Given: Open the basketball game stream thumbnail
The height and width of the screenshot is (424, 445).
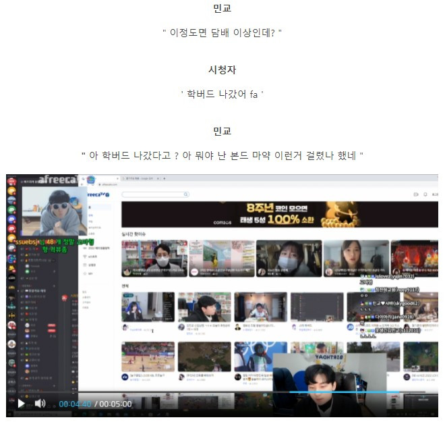Looking at the screenshot, I should [x=148, y=356].
